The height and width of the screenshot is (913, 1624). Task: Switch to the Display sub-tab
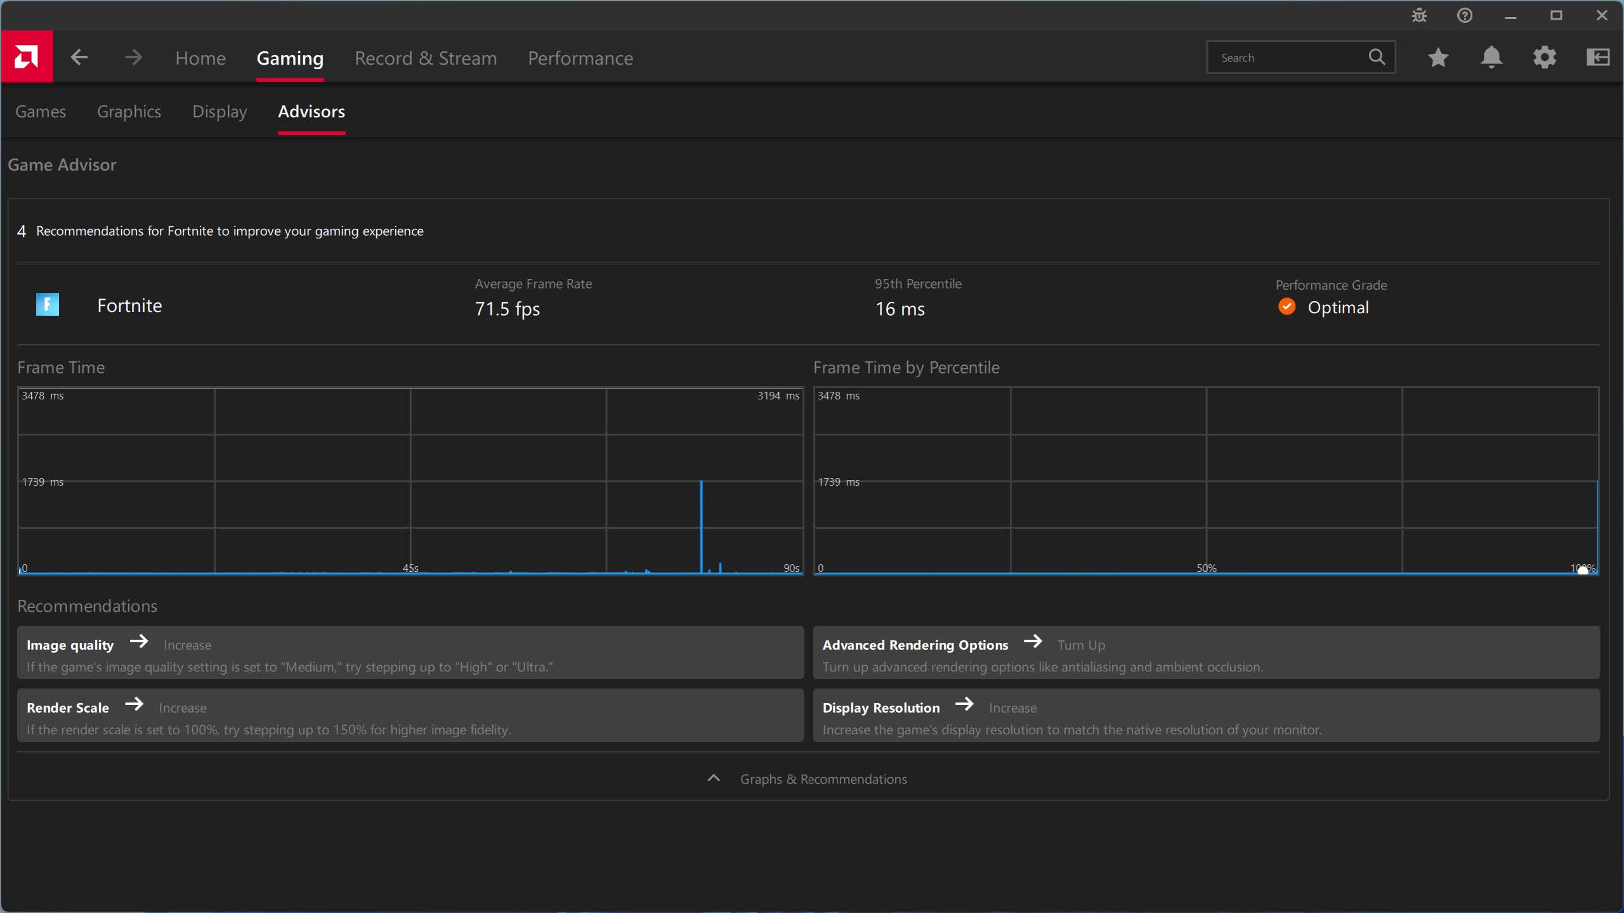[219, 112]
